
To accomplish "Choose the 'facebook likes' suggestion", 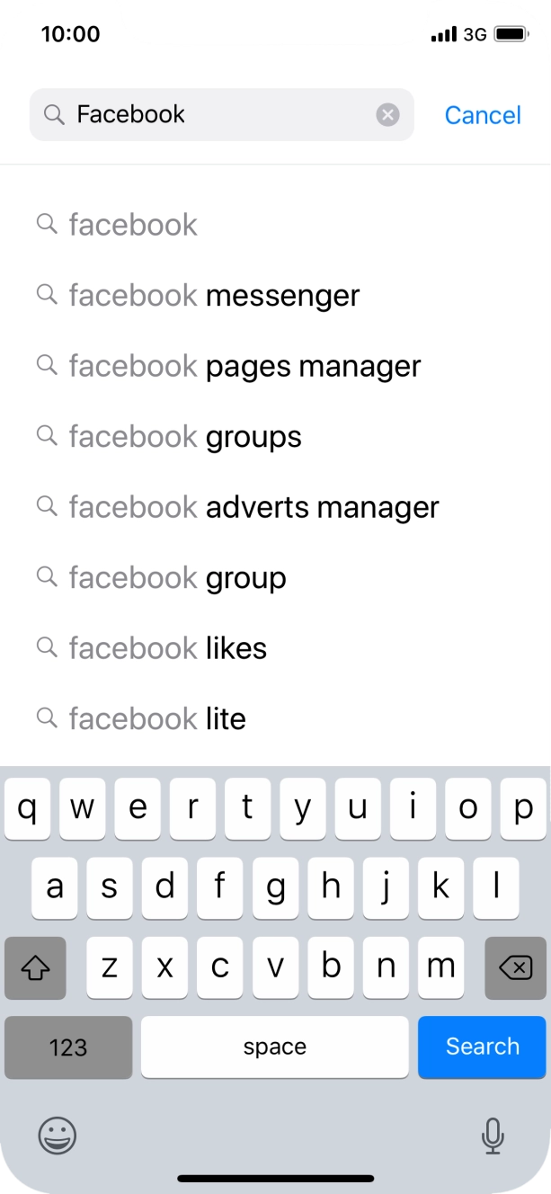I will (167, 647).
